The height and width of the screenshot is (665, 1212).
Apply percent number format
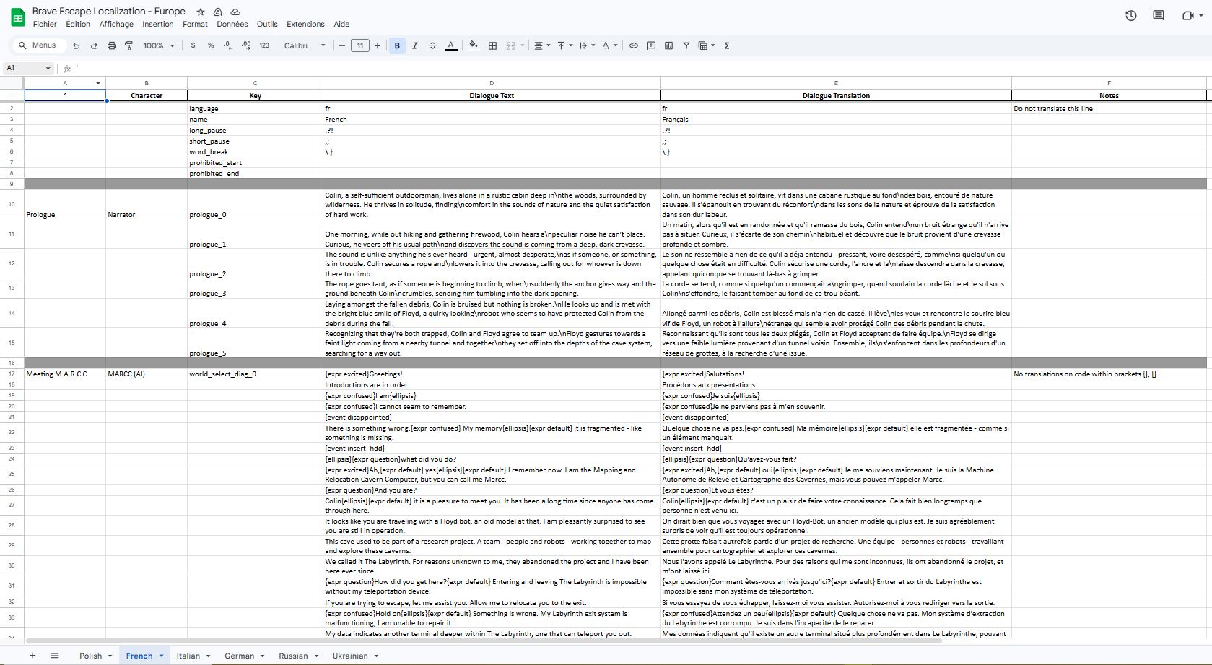pyautogui.click(x=211, y=45)
